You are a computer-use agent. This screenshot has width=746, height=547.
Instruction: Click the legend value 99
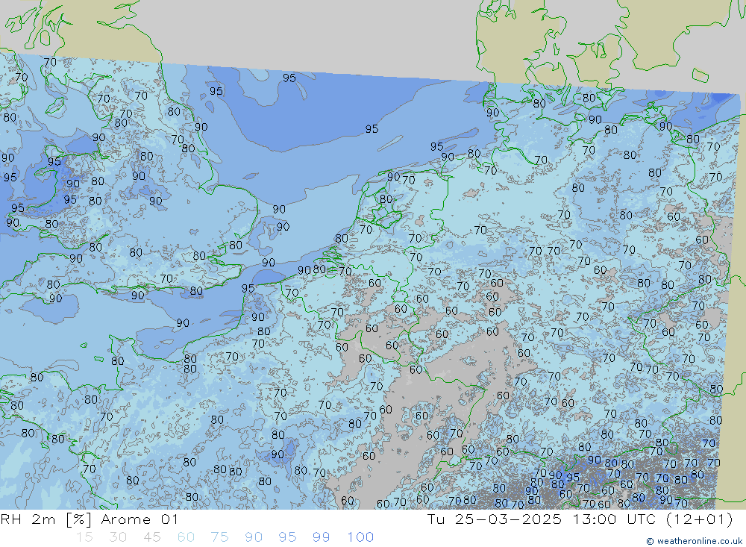click(321, 537)
